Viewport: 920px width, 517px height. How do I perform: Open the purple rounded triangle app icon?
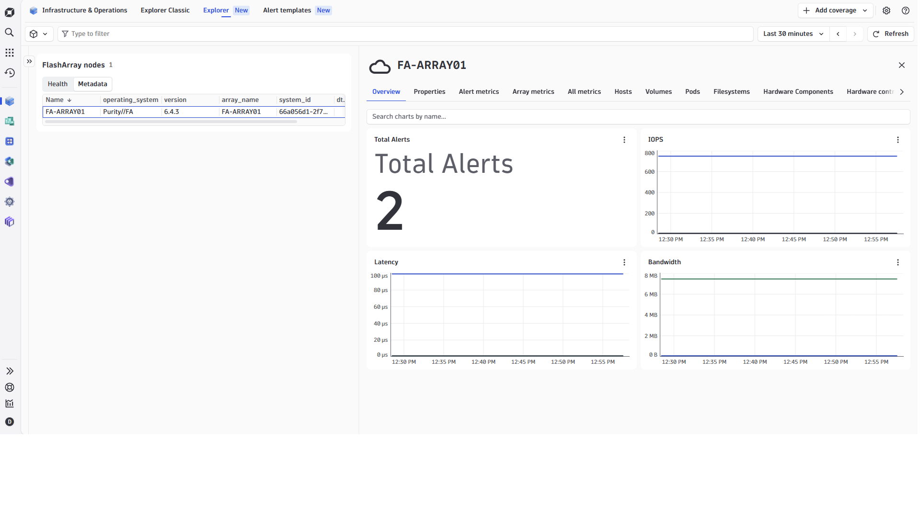[10, 182]
